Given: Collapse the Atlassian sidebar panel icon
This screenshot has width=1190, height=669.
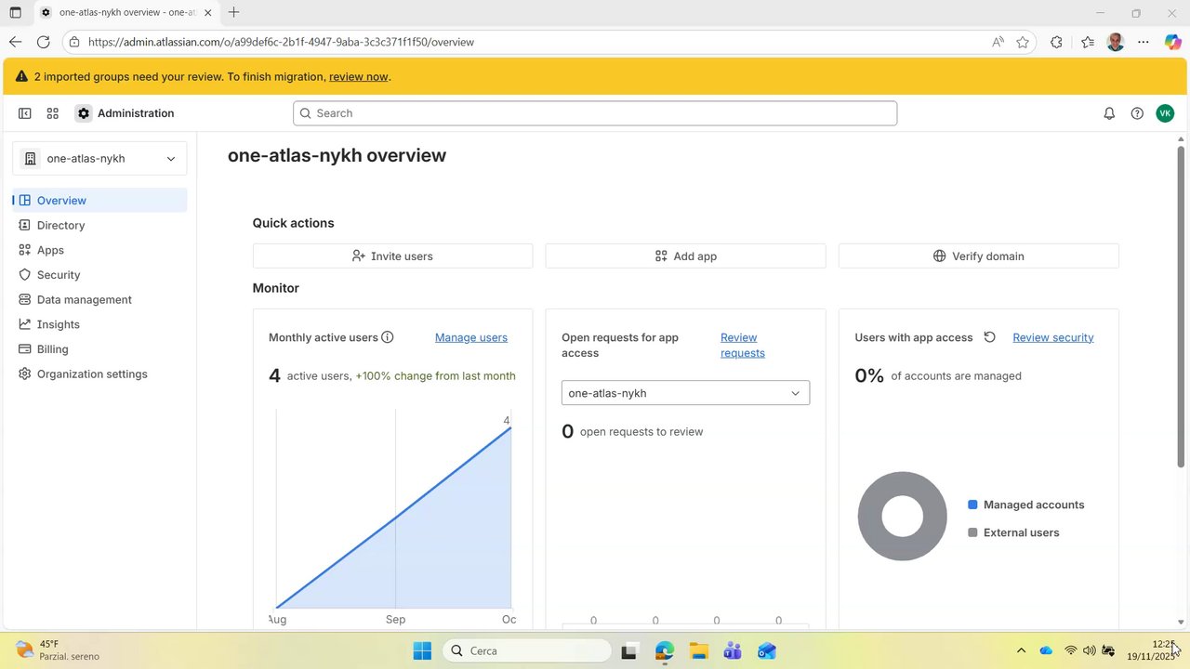Looking at the screenshot, I should point(25,113).
